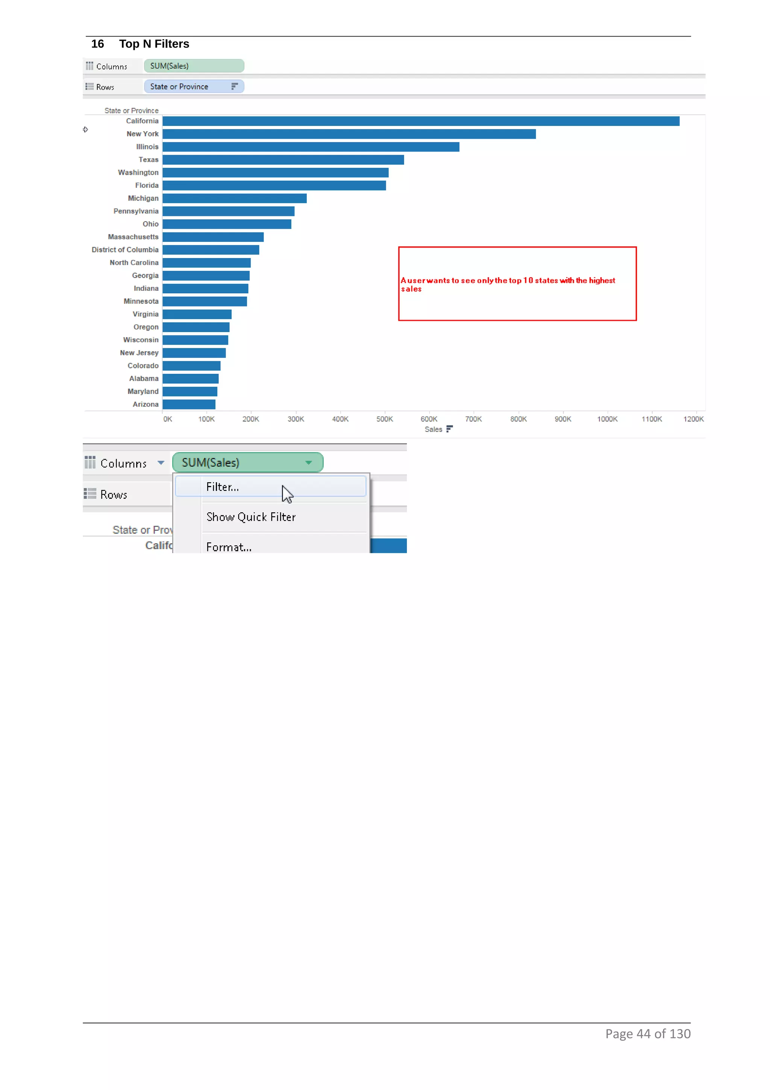Viewport: 770px width, 1090px height.
Task: Open the Columns shelf dropdown arrow
Action: (x=161, y=462)
